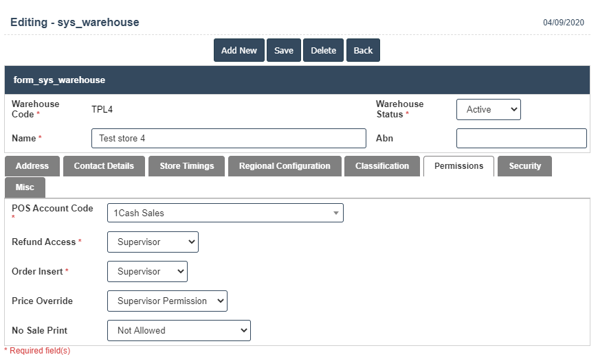Open the Contact Details tab
This screenshot has width=598, height=359.
pos(104,166)
